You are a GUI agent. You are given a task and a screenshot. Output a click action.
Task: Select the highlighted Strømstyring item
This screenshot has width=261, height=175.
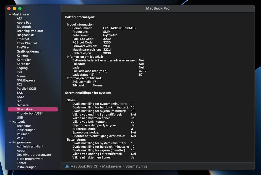point(26,109)
